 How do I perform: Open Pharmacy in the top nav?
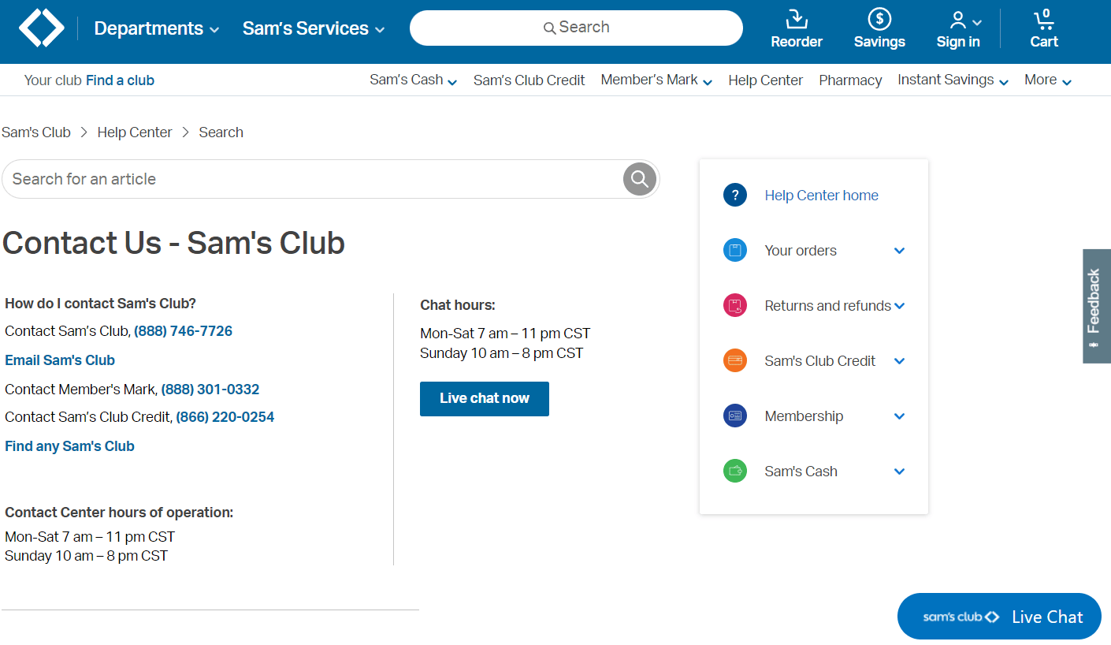coord(850,80)
